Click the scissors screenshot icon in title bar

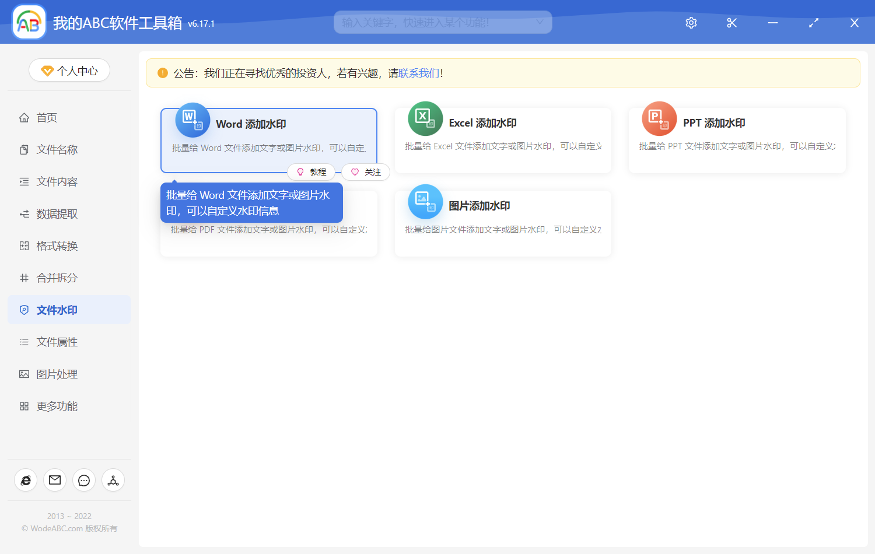731,23
